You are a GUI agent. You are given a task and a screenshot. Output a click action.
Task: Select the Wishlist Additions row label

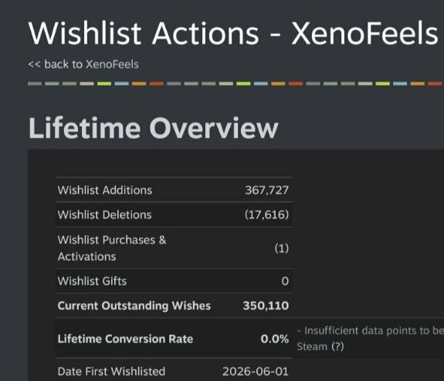(x=105, y=190)
